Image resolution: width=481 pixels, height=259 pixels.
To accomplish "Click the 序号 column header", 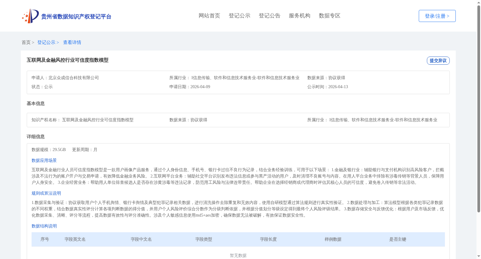I will (45, 239).
